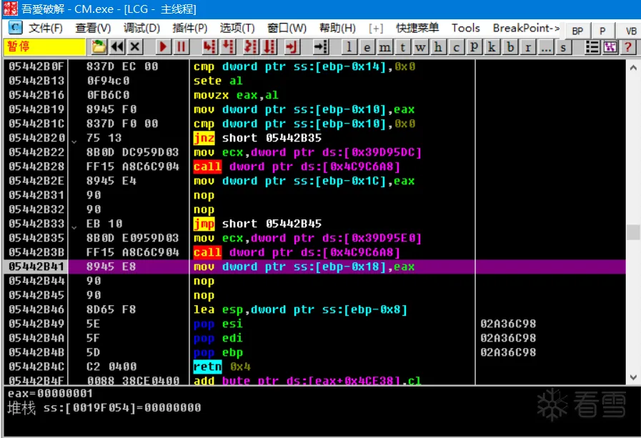Screen dimensions: 641x438
Task: Open source 's' button
Action: coord(563,47)
